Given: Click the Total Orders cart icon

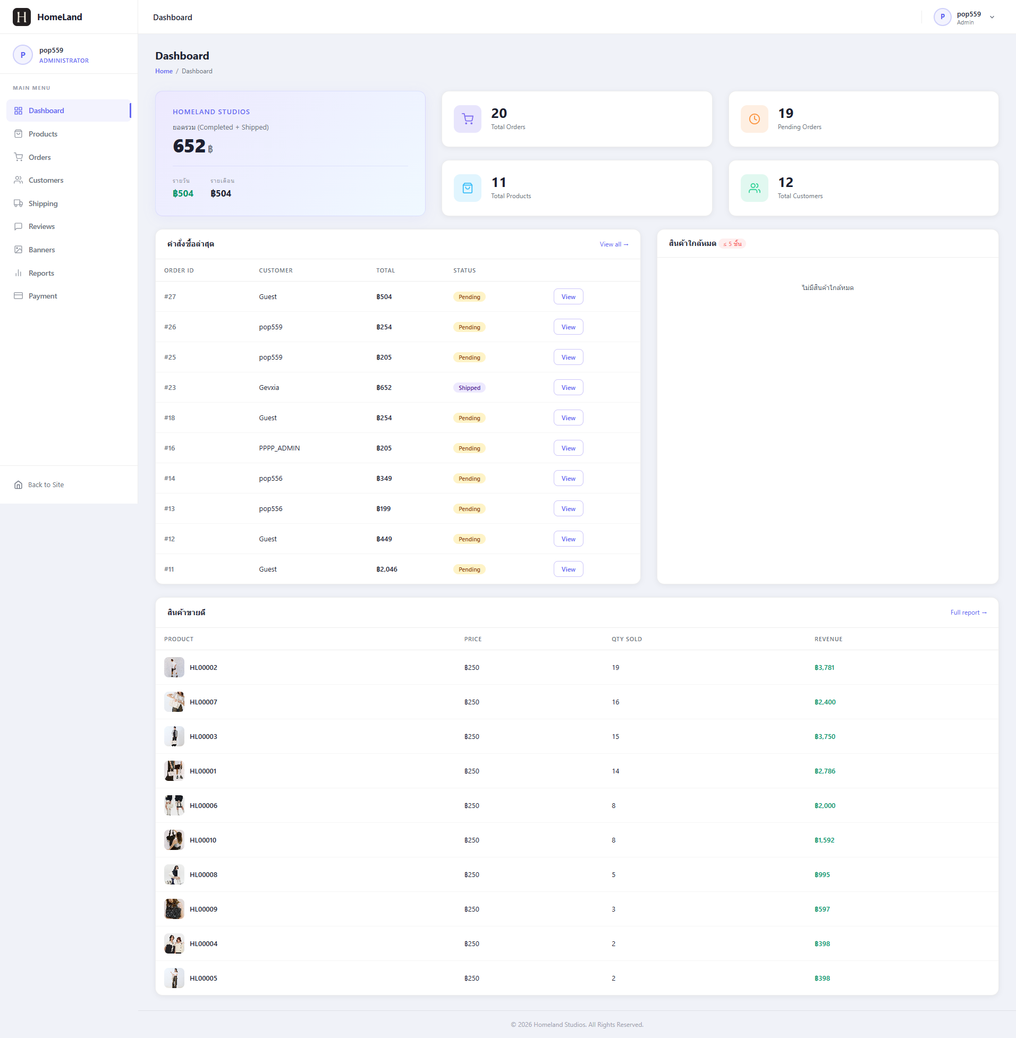Looking at the screenshot, I should 468,119.
